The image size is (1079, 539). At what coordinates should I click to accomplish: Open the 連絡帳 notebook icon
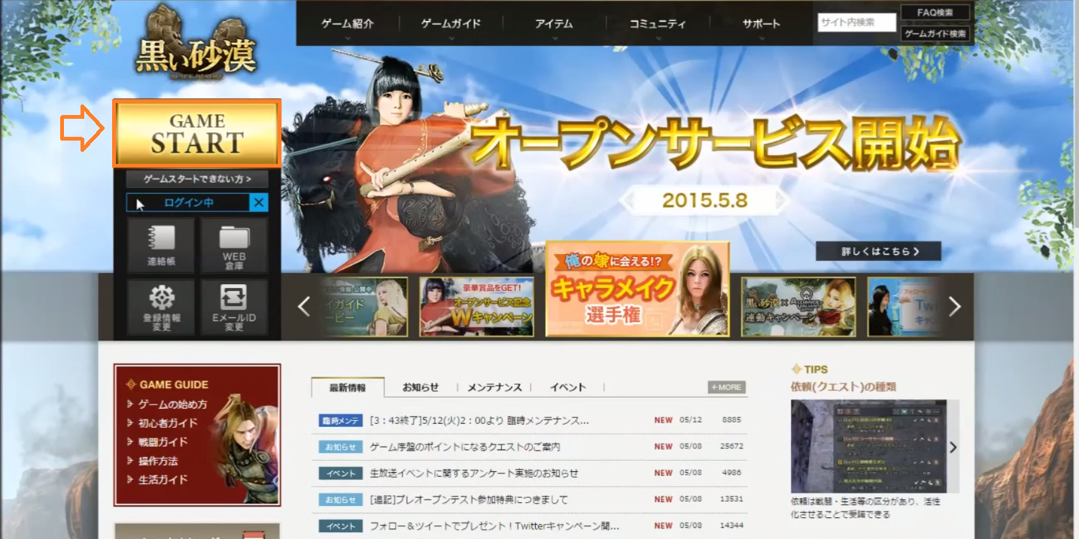(160, 245)
